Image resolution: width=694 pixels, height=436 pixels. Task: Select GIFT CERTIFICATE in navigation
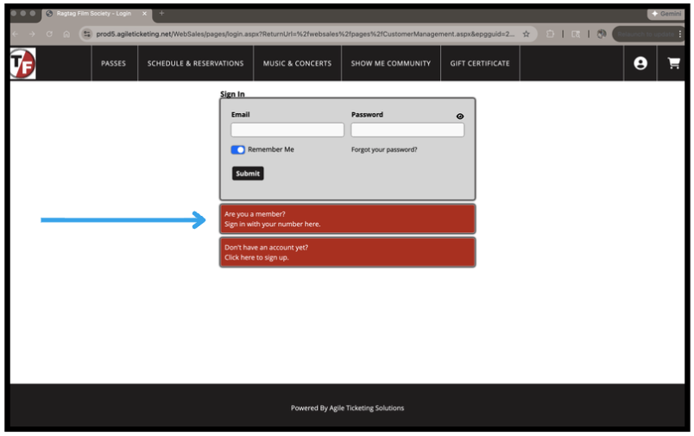coord(480,63)
